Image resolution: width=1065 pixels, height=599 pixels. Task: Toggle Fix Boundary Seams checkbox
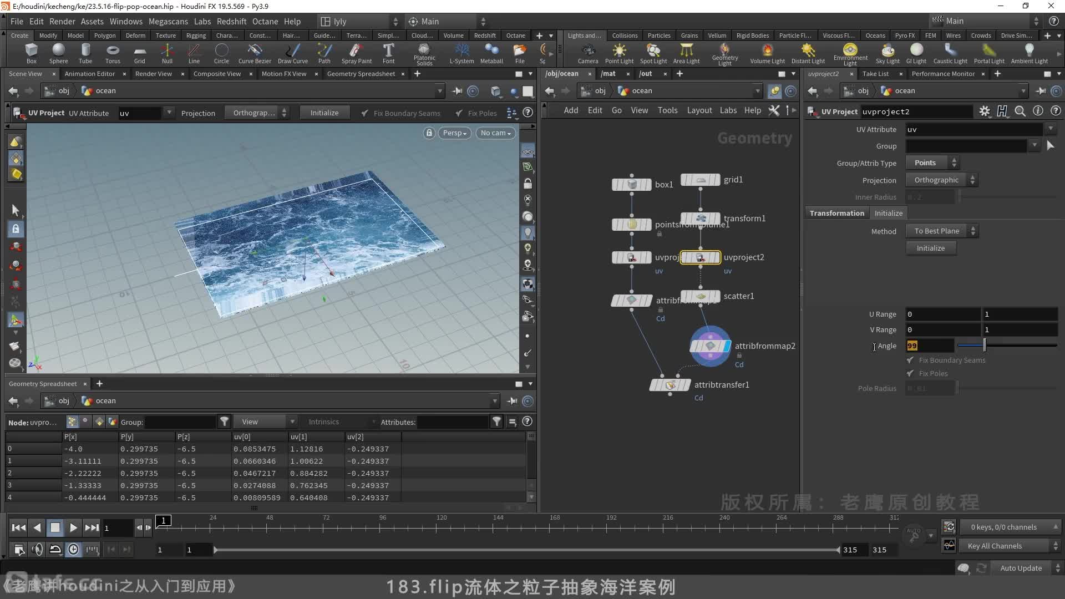pyautogui.click(x=910, y=359)
